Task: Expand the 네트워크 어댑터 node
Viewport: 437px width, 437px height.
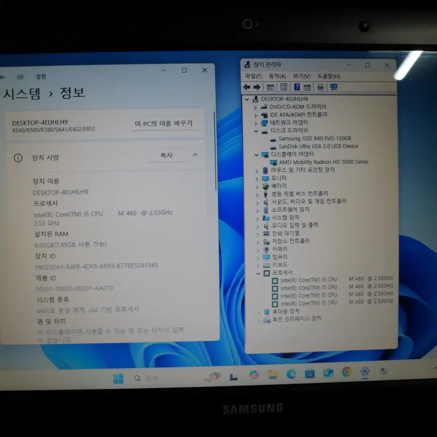Action: pos(256,123)
